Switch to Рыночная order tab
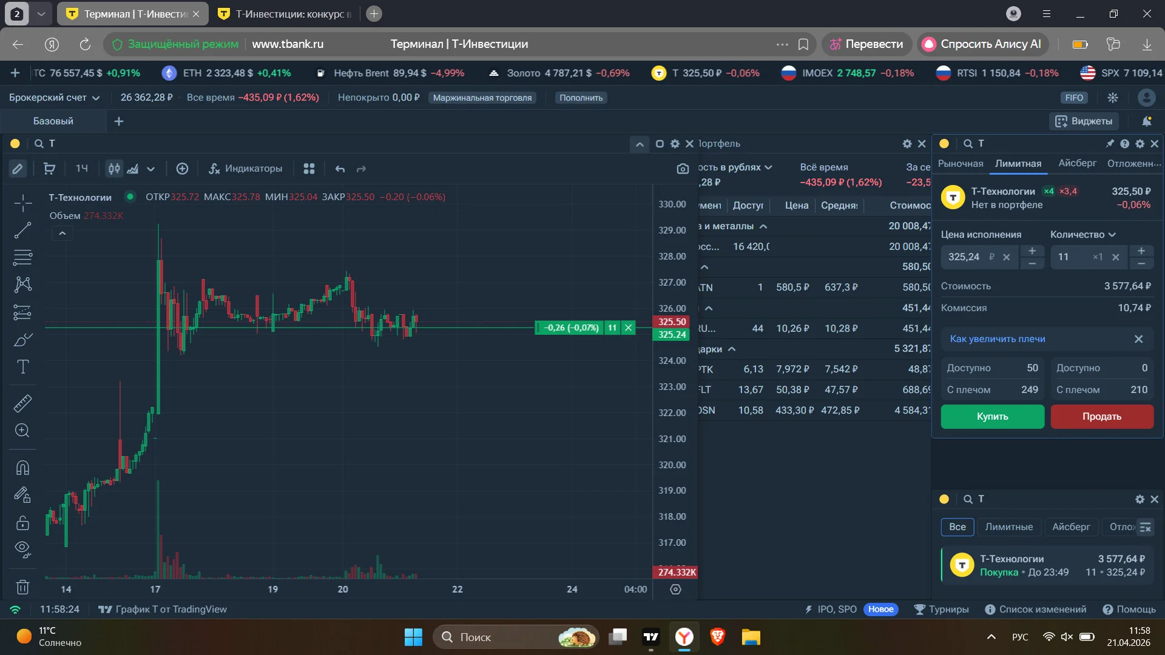The image size is (1165, 655). click(x=961, y=163)
